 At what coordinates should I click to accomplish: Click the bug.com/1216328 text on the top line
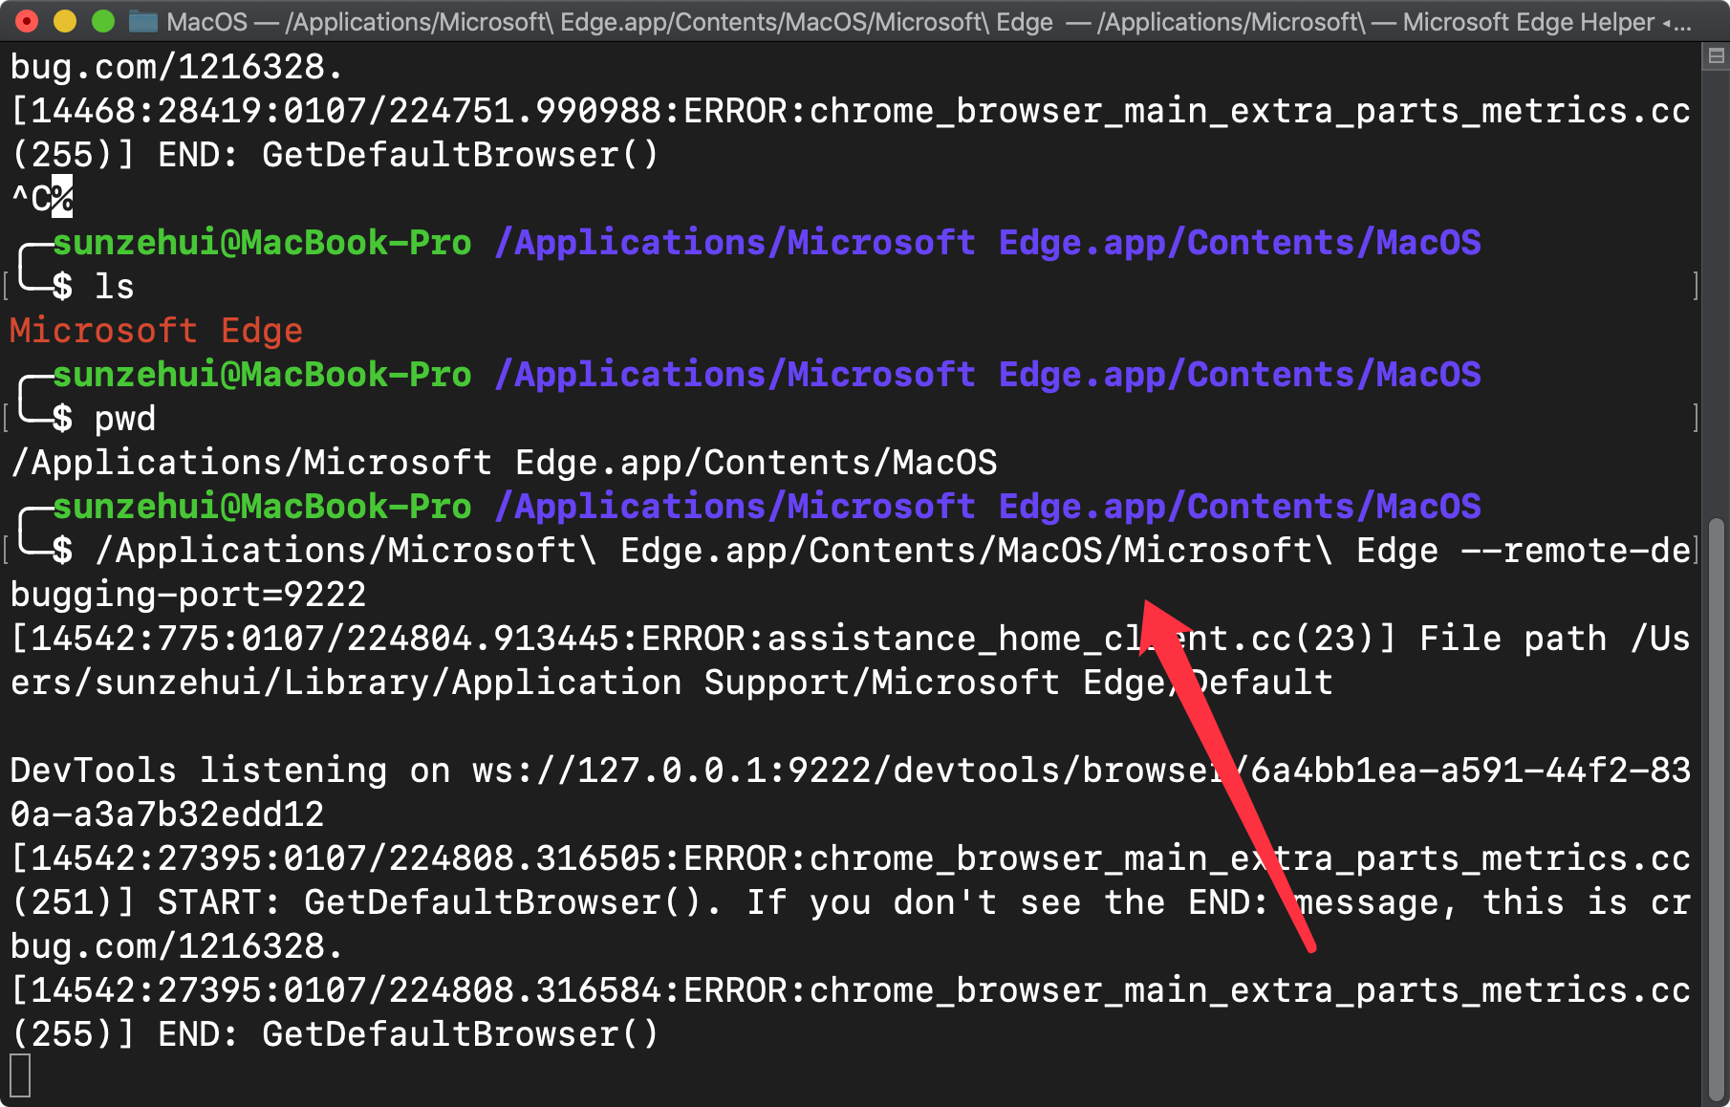(x=176, y=67)
